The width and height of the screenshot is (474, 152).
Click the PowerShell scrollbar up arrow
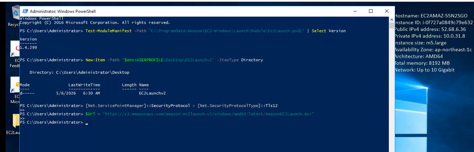pyautogui.click(x=391, y=20)
